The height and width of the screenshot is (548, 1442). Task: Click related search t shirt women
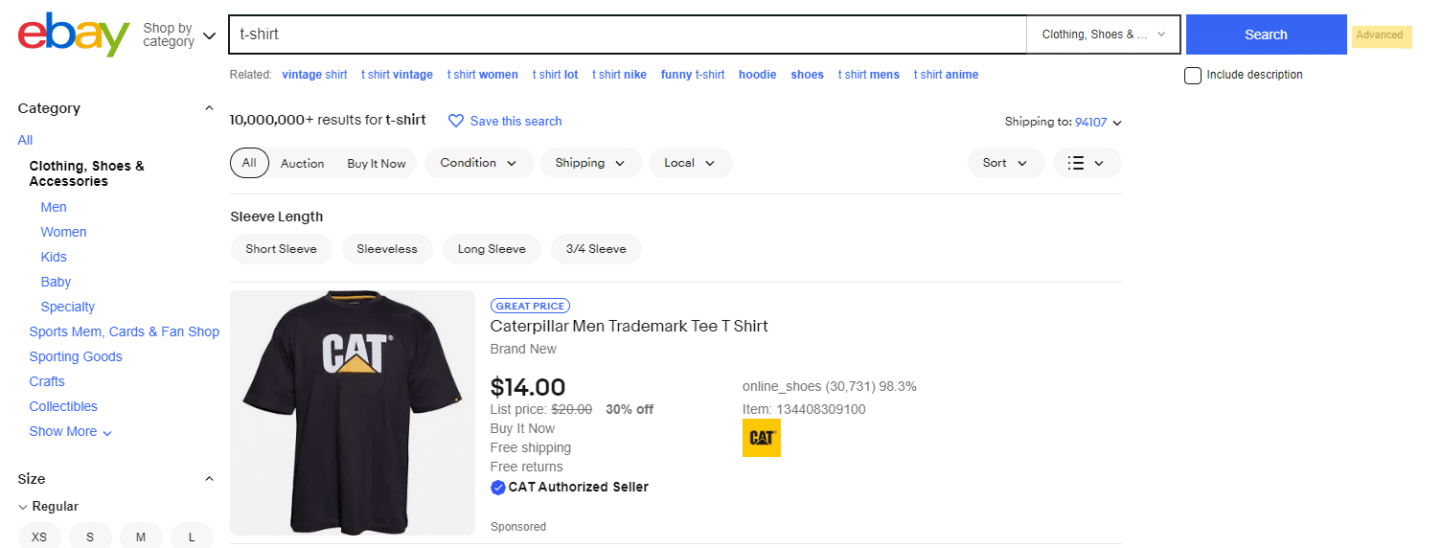[483, 75]
